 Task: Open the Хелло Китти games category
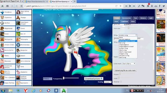pyautogui.click(x=8, y=50)
